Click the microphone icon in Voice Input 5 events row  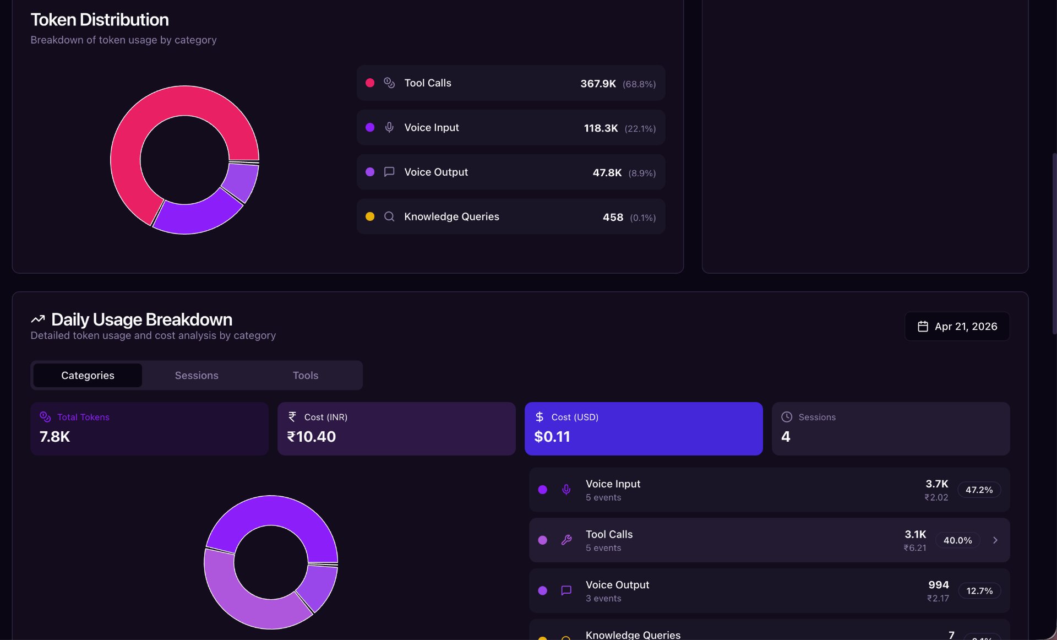[x=566, y=490]
